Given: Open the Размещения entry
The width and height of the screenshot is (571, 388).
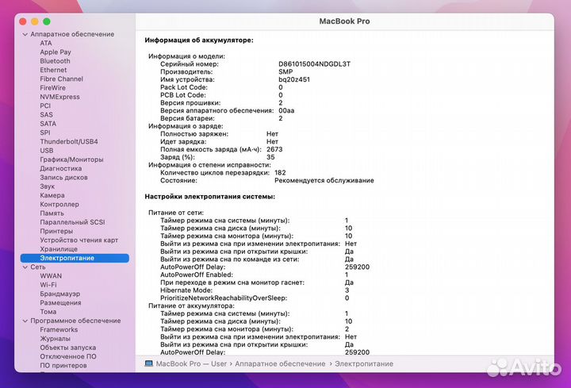Looking at the screenshot, I should point(60,303).
